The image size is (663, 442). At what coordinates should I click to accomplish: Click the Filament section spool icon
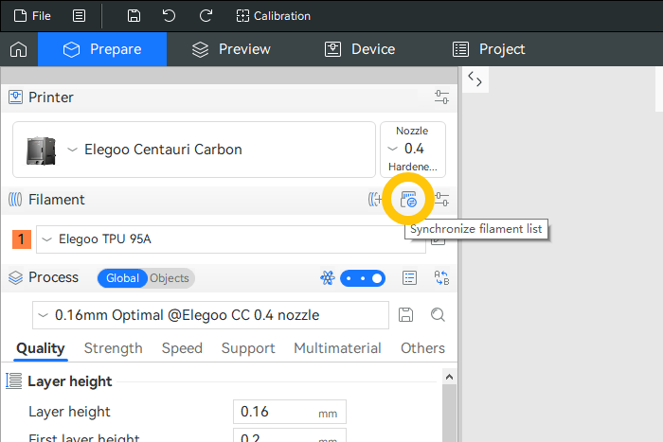coord(15,200)
